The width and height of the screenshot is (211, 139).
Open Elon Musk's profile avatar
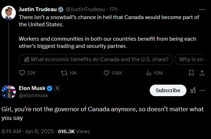pyautogui.click(x=9, y=92)
